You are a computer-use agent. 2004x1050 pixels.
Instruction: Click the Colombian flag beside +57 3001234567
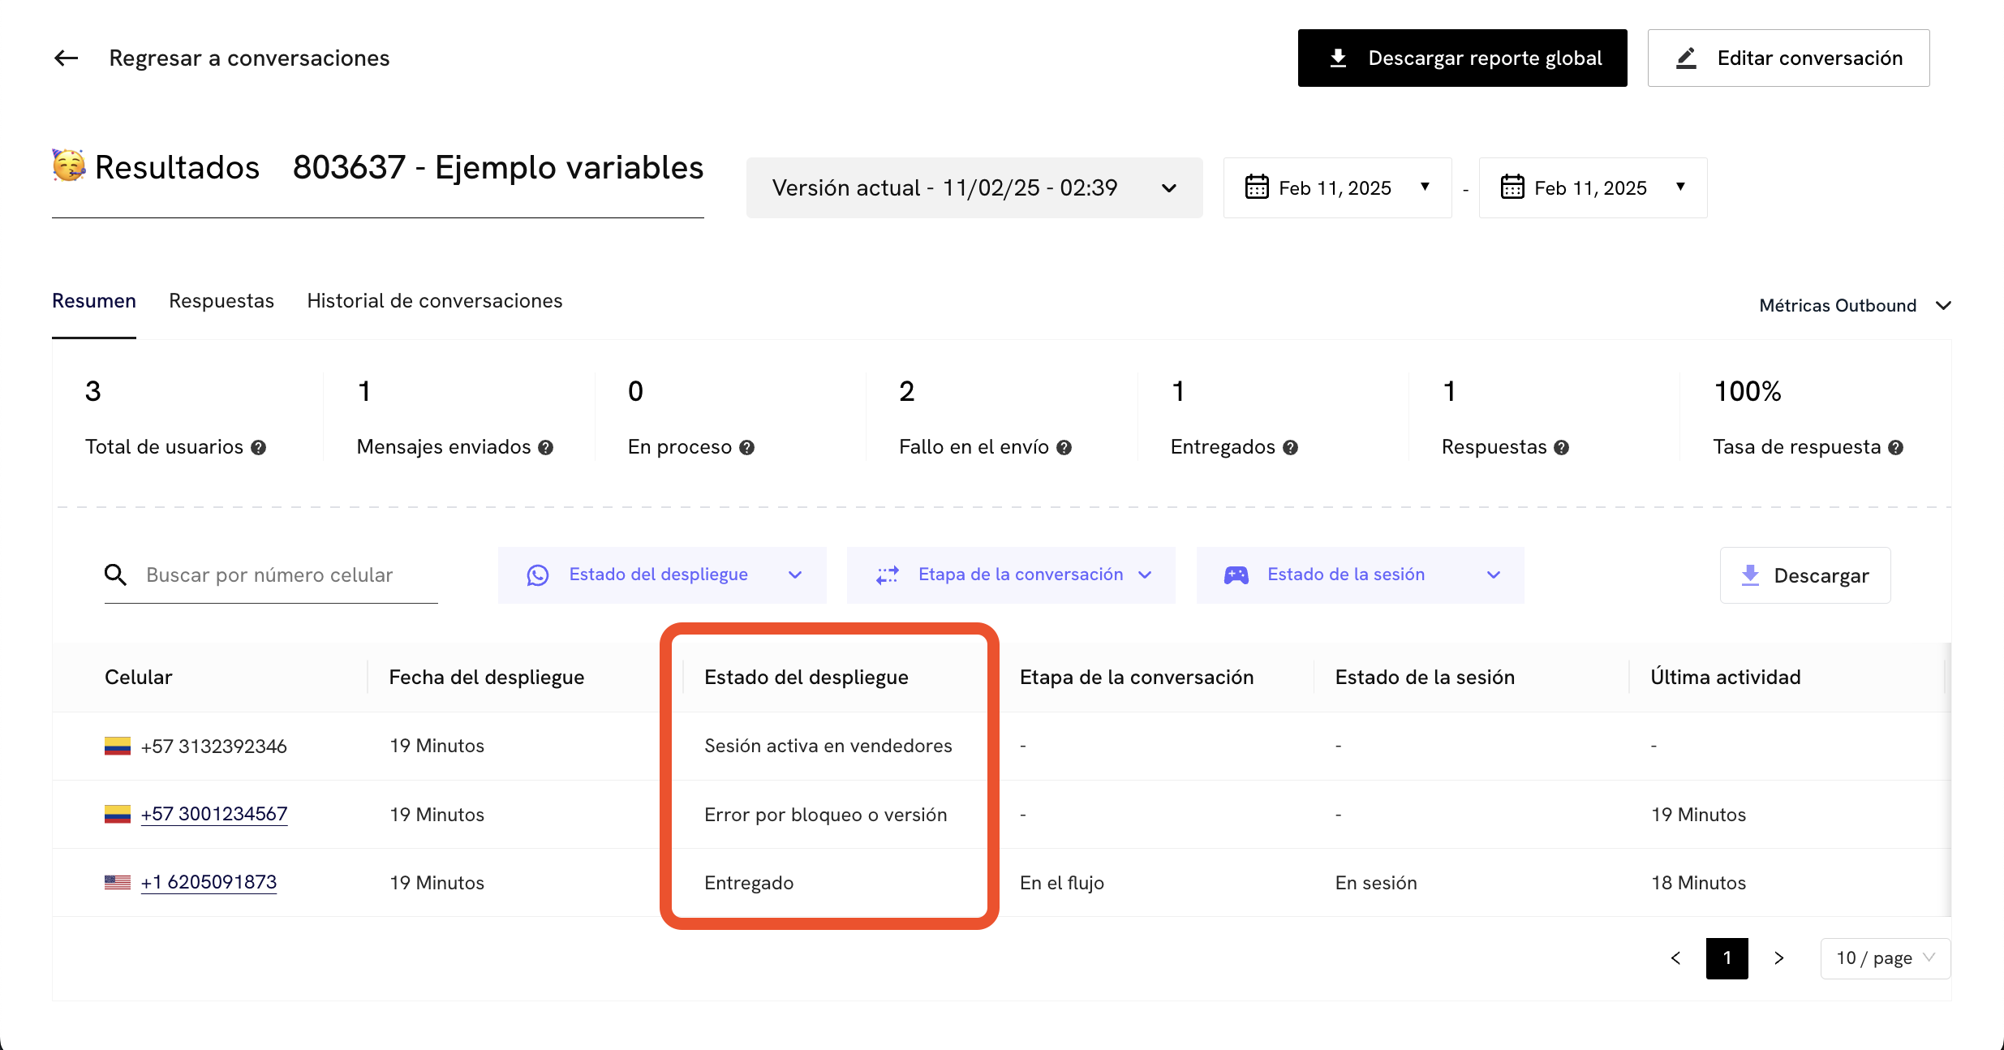118,814
